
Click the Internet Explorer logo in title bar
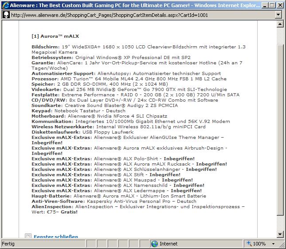pyautogui.click(x=6, y=5)
